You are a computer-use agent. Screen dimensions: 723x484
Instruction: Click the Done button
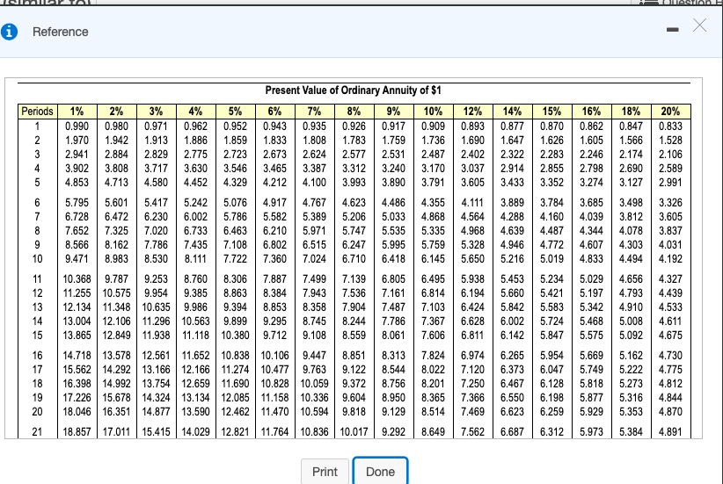tap(380, 472)
